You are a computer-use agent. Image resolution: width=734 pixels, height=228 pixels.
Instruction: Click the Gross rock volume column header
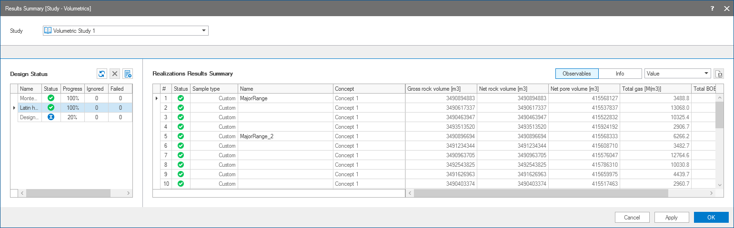441,89
